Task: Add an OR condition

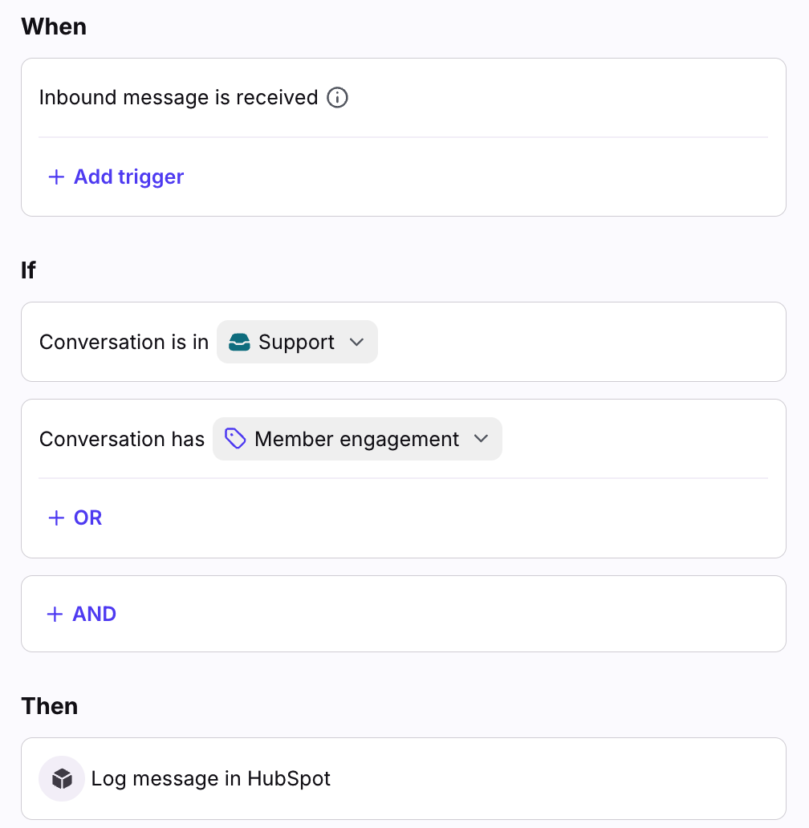Action: point(87,518)
